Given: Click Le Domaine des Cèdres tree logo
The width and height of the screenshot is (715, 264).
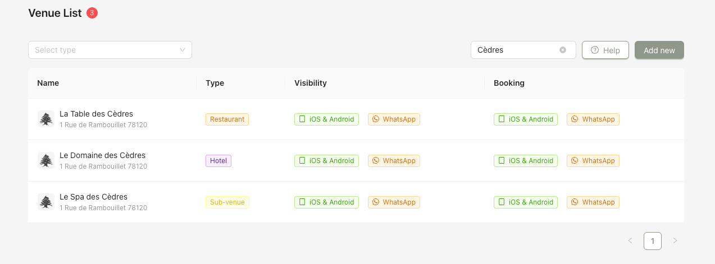Looking at the screenshot, I should click(46, 160).
